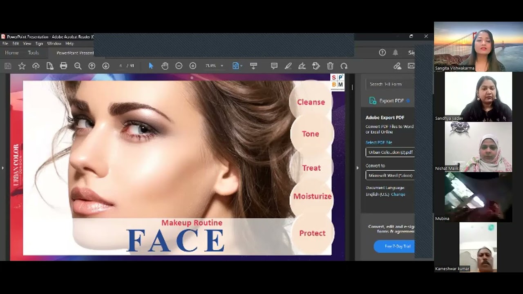Image resolution: width=523 pixels, height=294 pixels.
Task: Click the SPBM logo on the slide
Action: click(337, 81)
